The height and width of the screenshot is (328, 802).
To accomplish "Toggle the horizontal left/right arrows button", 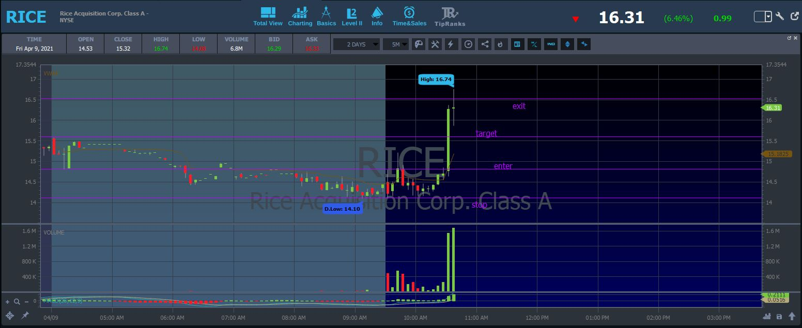I will click(584, 44).
